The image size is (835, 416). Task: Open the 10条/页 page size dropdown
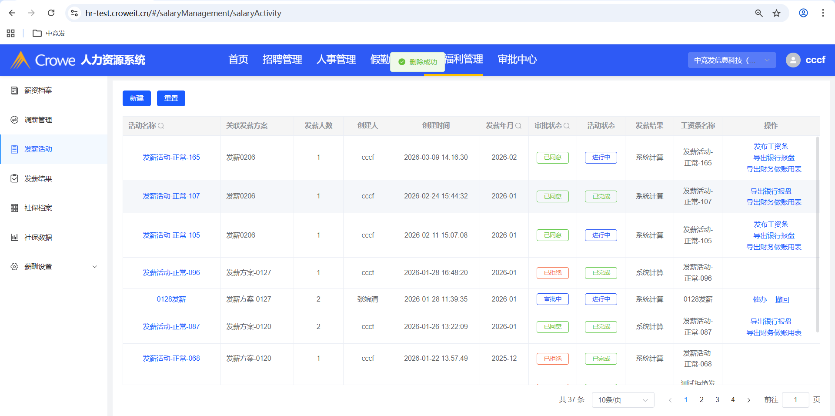(622, 400)
